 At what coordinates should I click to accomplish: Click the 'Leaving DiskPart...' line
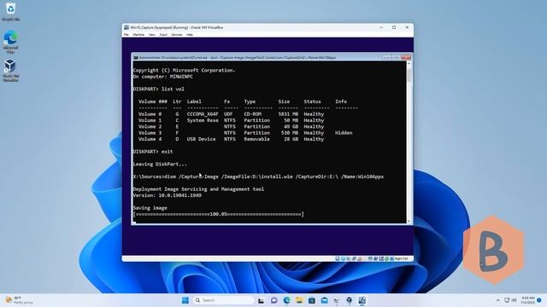160,165
